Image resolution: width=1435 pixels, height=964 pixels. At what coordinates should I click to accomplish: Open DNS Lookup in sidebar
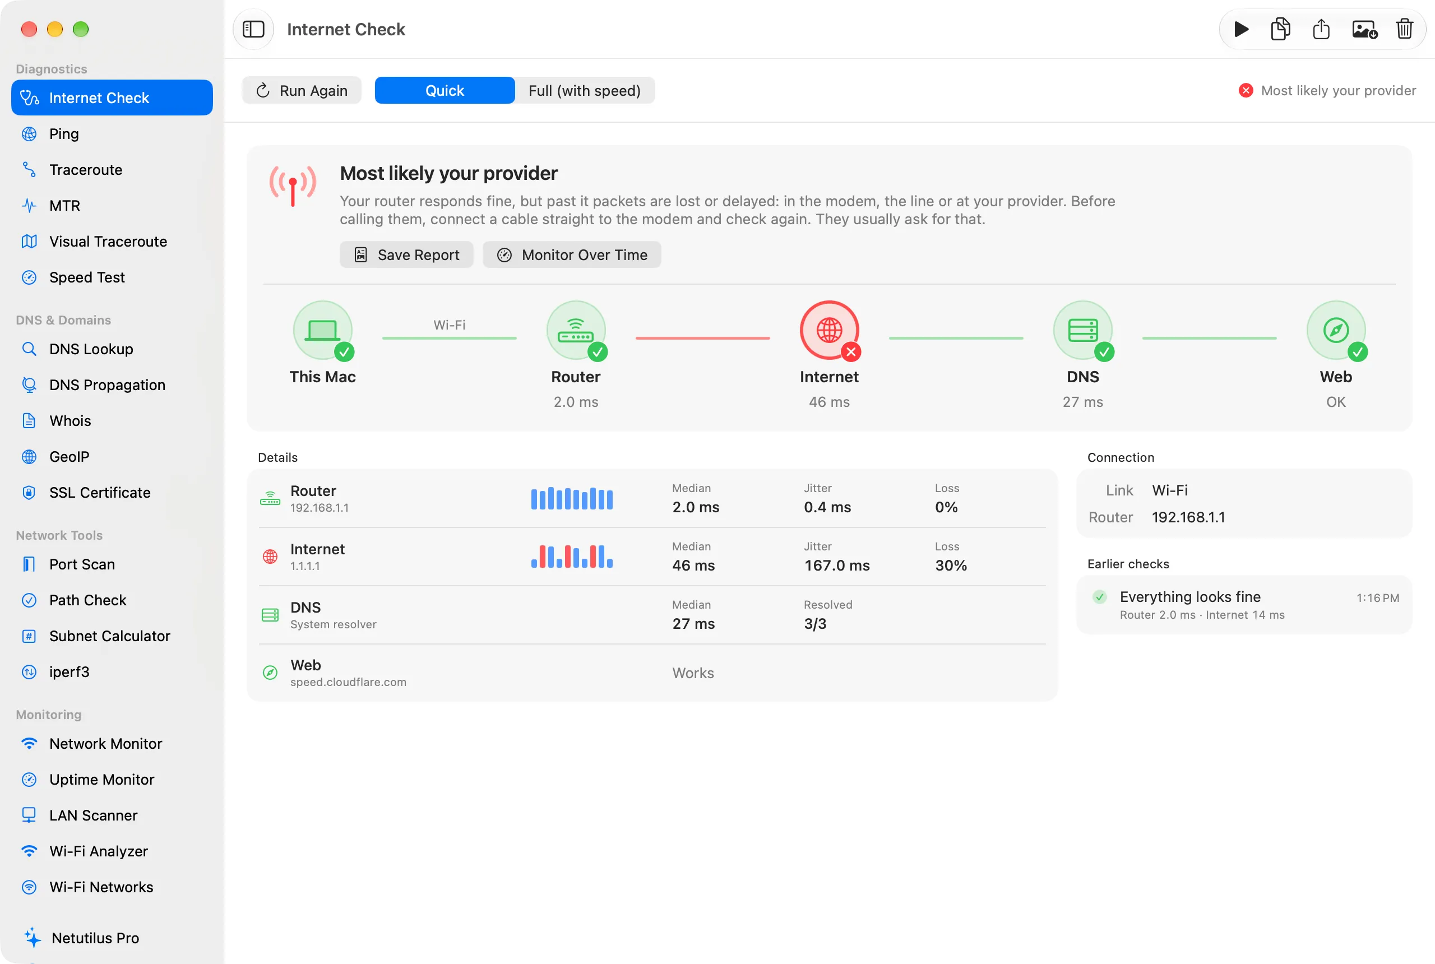112,349
